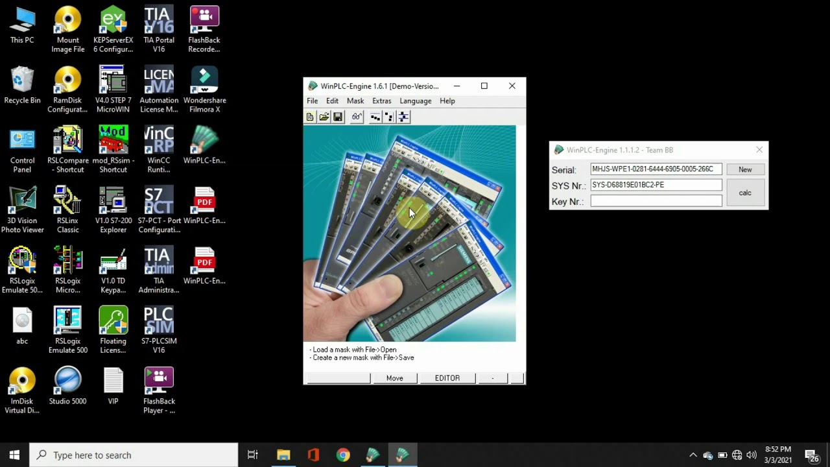Viewport: 830px width, 467px height.
Task: Select the Wondershare Filmora X icon
Action: (x=204, y=90)
